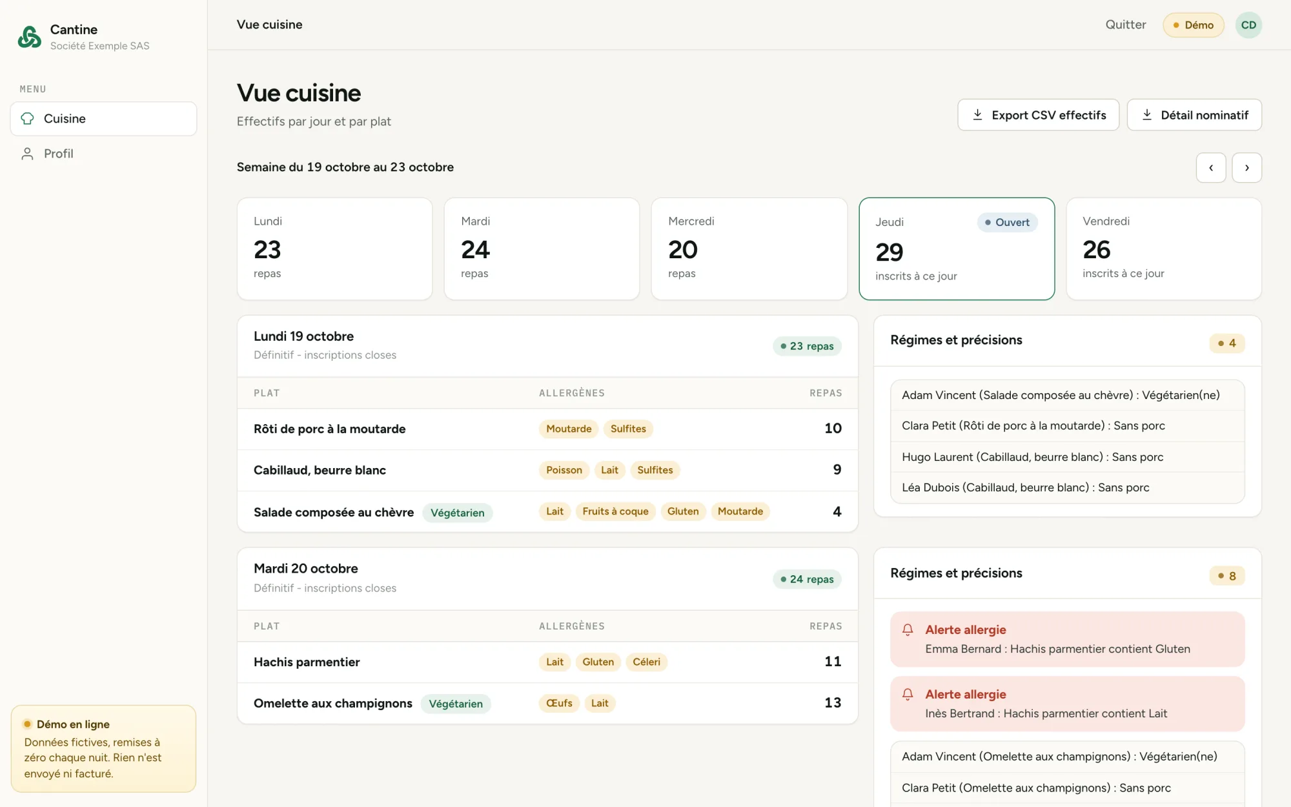
Task: Click the Poisson allergen tag
Action: [x=564, y=470]
